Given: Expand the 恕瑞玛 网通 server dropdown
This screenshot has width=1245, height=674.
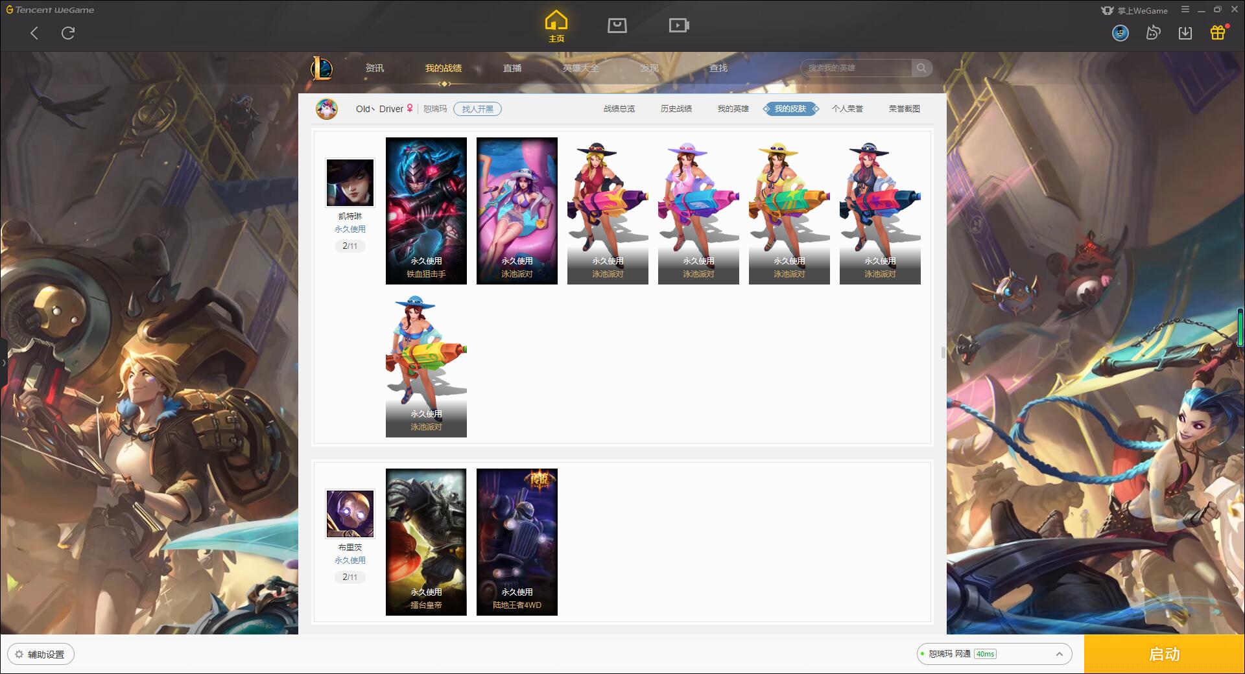Looking at the screenshot, I should coord(995,654).
